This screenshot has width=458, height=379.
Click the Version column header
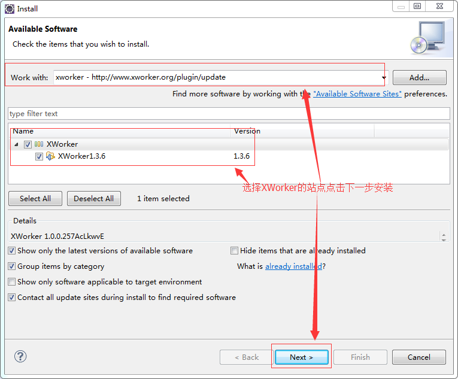[302, 132]
